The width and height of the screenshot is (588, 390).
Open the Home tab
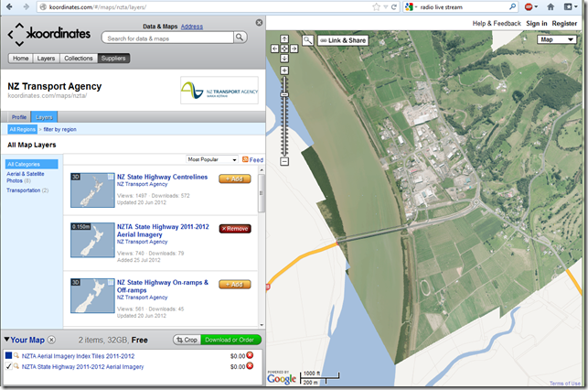(x=21, y=59)
